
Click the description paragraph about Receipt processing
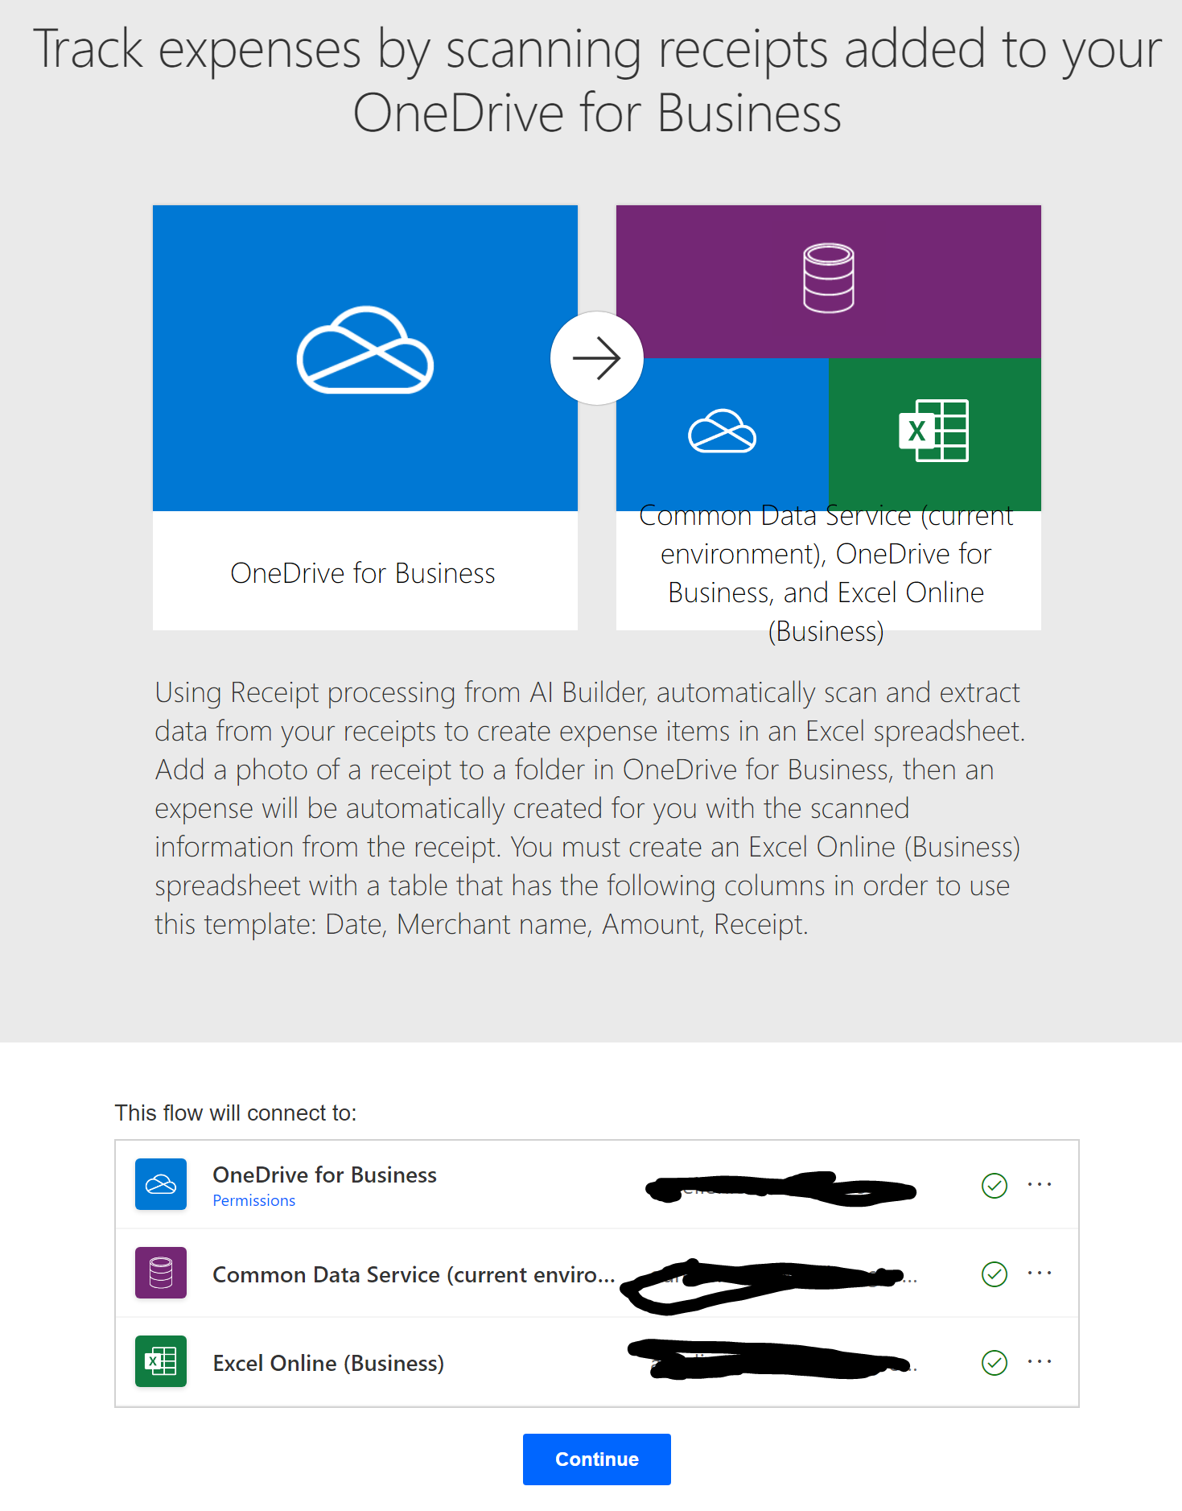point(590,808)
